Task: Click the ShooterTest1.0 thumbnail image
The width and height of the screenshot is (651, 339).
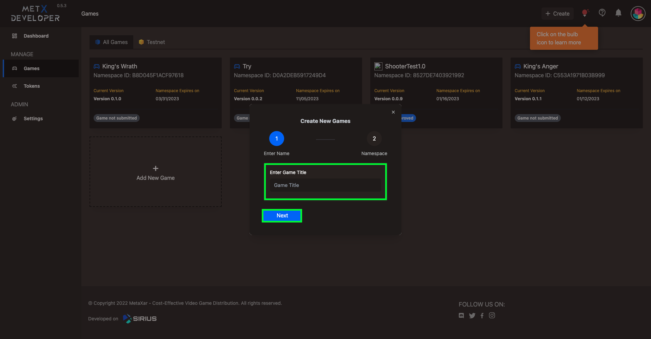Action: coord(378,66)
